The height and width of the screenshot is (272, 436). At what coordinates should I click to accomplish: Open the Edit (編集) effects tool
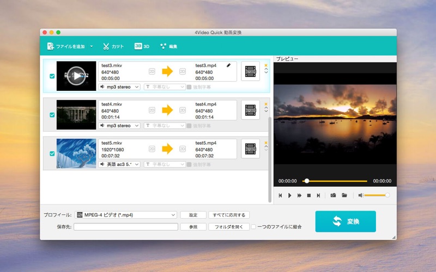point(169,46)
